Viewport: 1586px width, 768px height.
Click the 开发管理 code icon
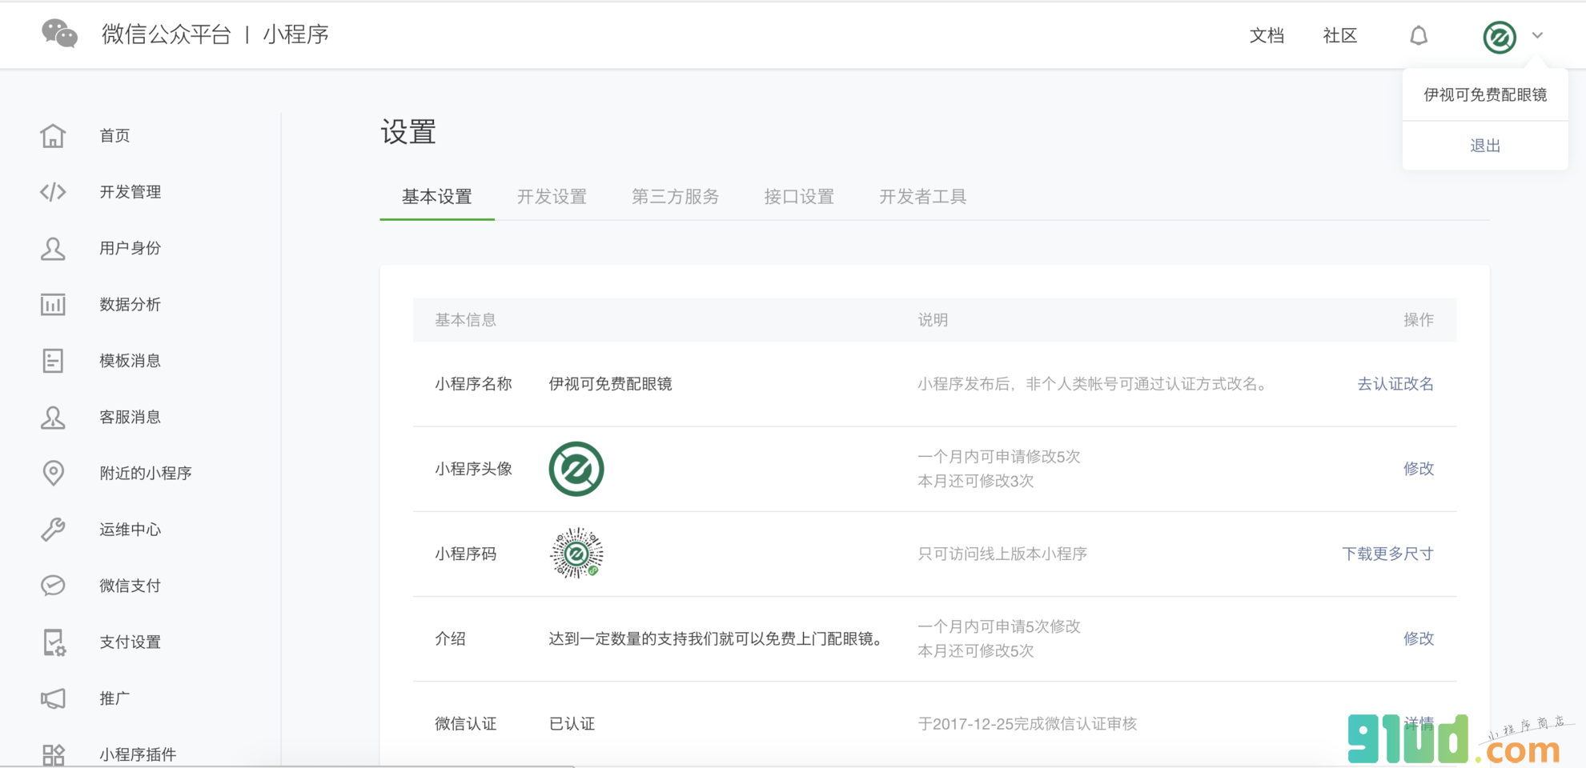53,192
